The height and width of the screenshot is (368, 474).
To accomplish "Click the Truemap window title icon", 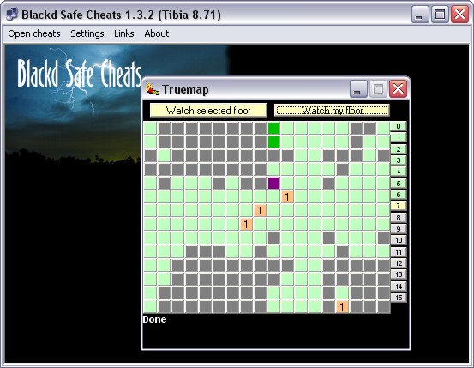I will (152, 89).
